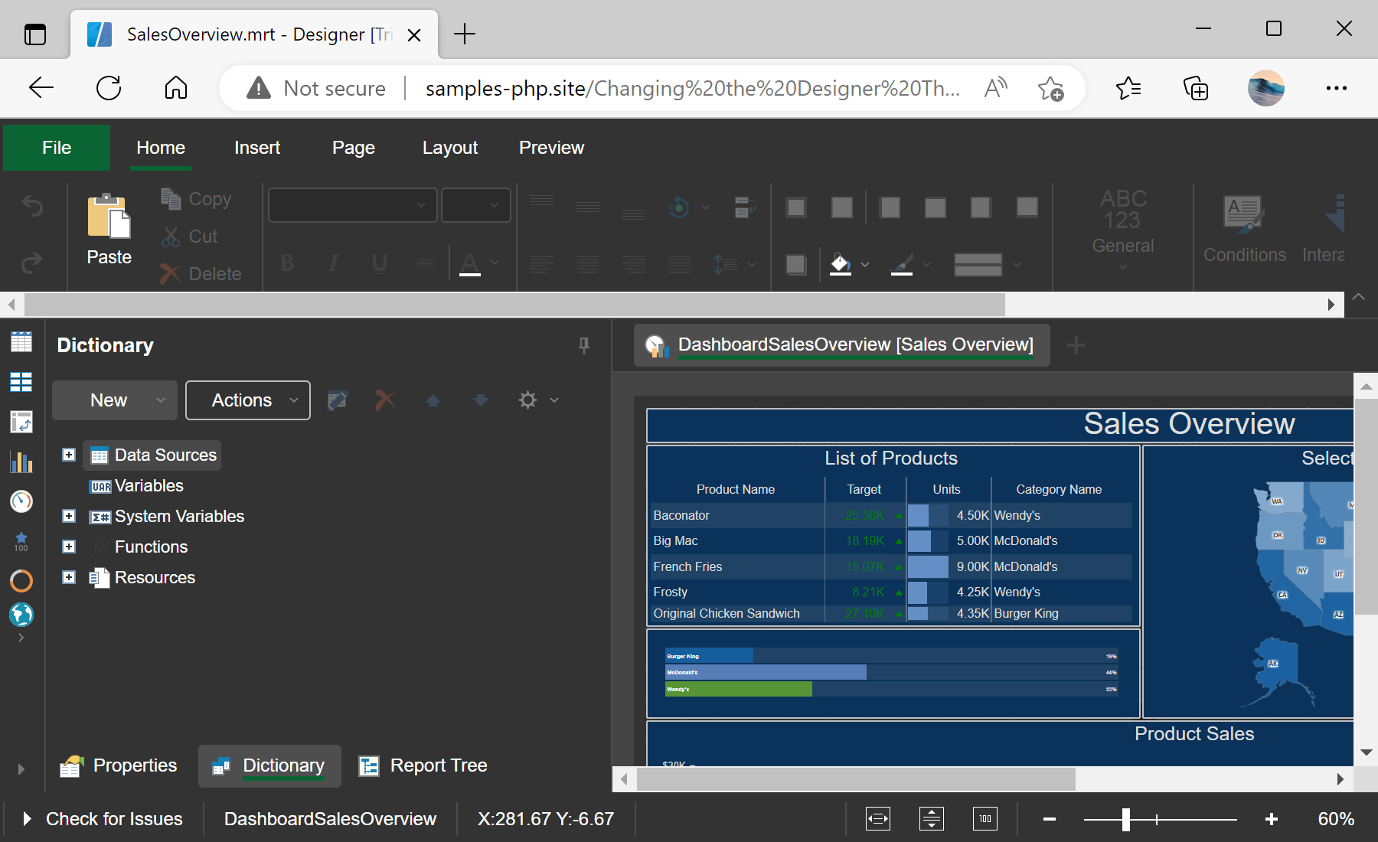Open the font size combo box
1378x842 pixels.
click(476, 205)
